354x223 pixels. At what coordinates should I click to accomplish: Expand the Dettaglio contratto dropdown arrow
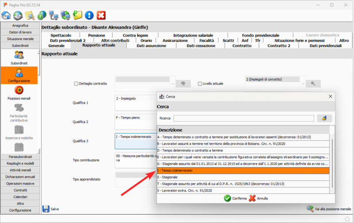pos(173,83)
